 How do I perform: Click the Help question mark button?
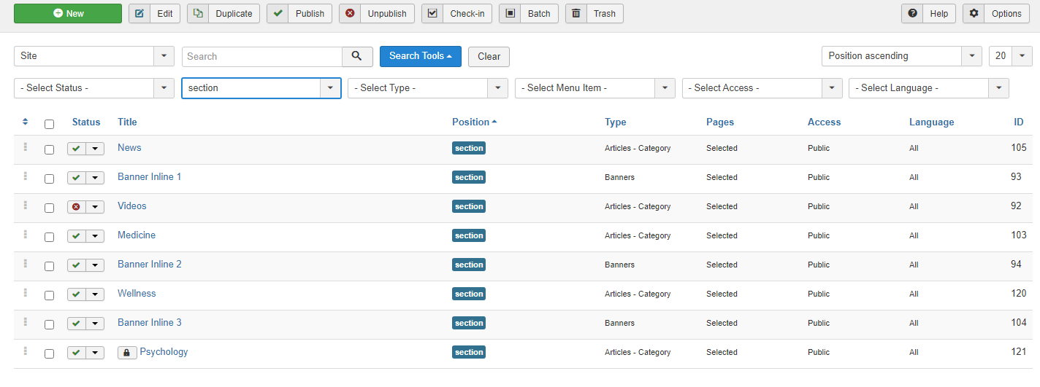(928, 14)
